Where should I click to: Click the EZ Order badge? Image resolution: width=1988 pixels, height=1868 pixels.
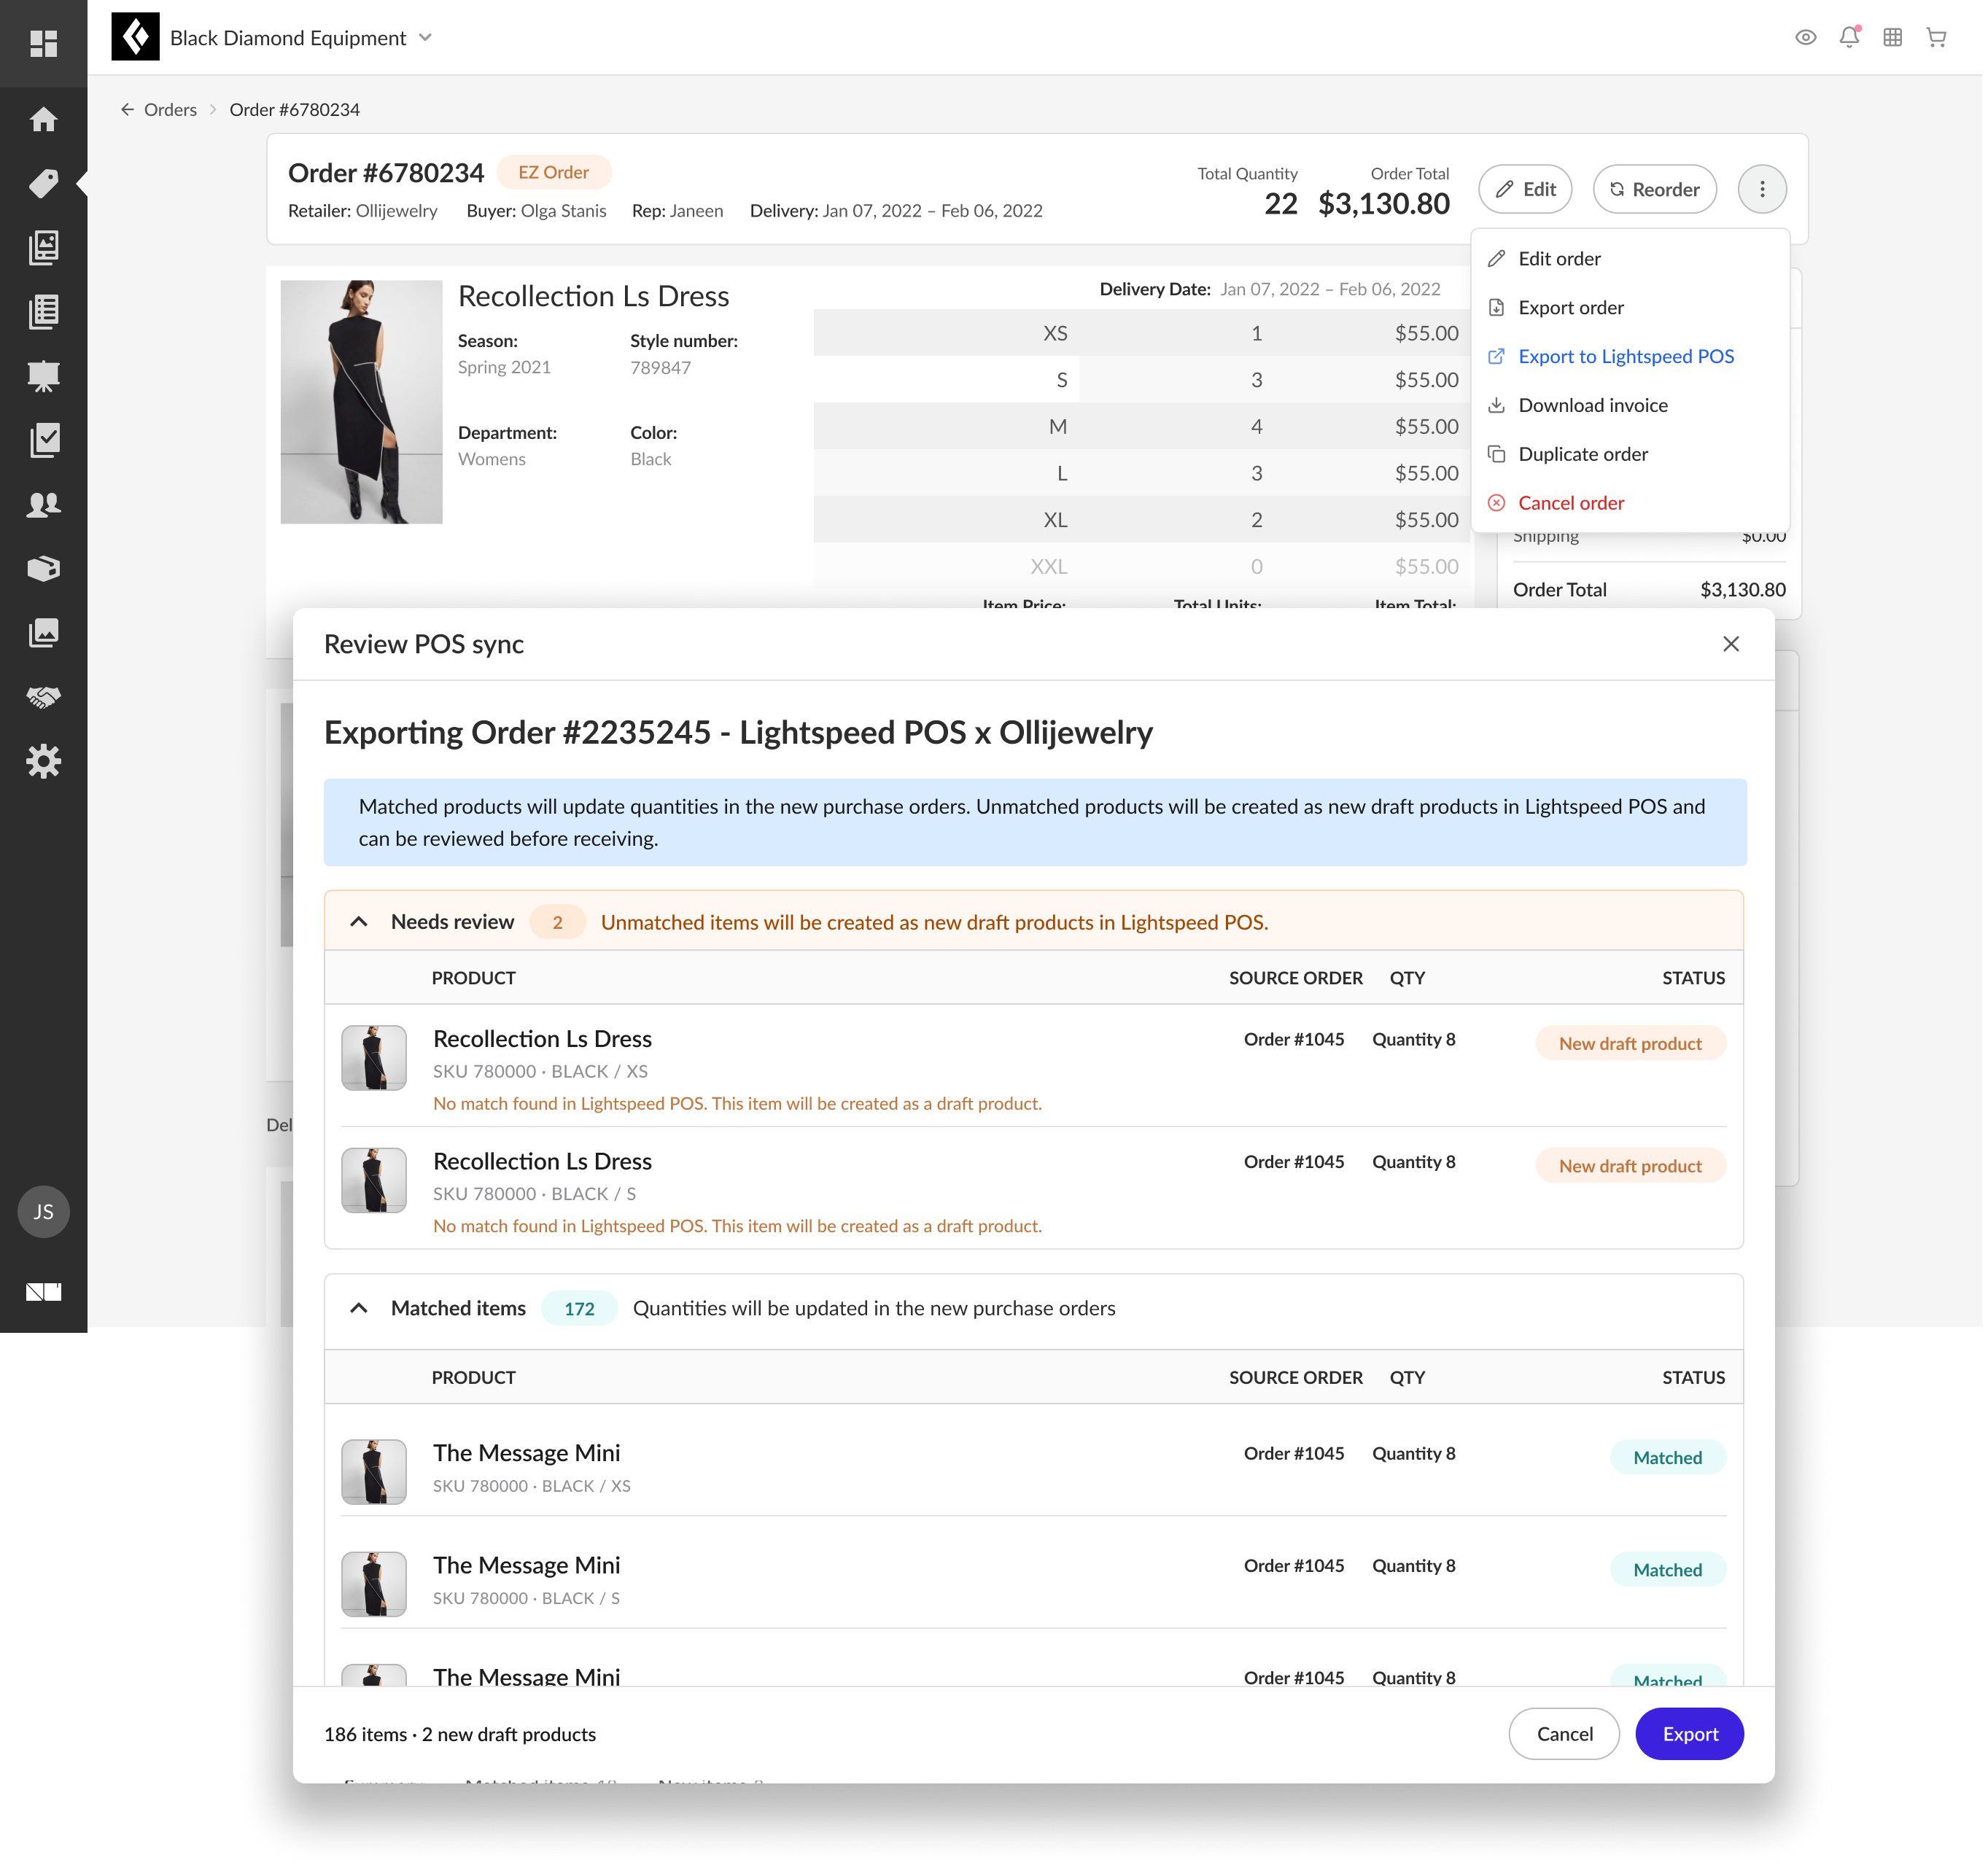point(555,173)
